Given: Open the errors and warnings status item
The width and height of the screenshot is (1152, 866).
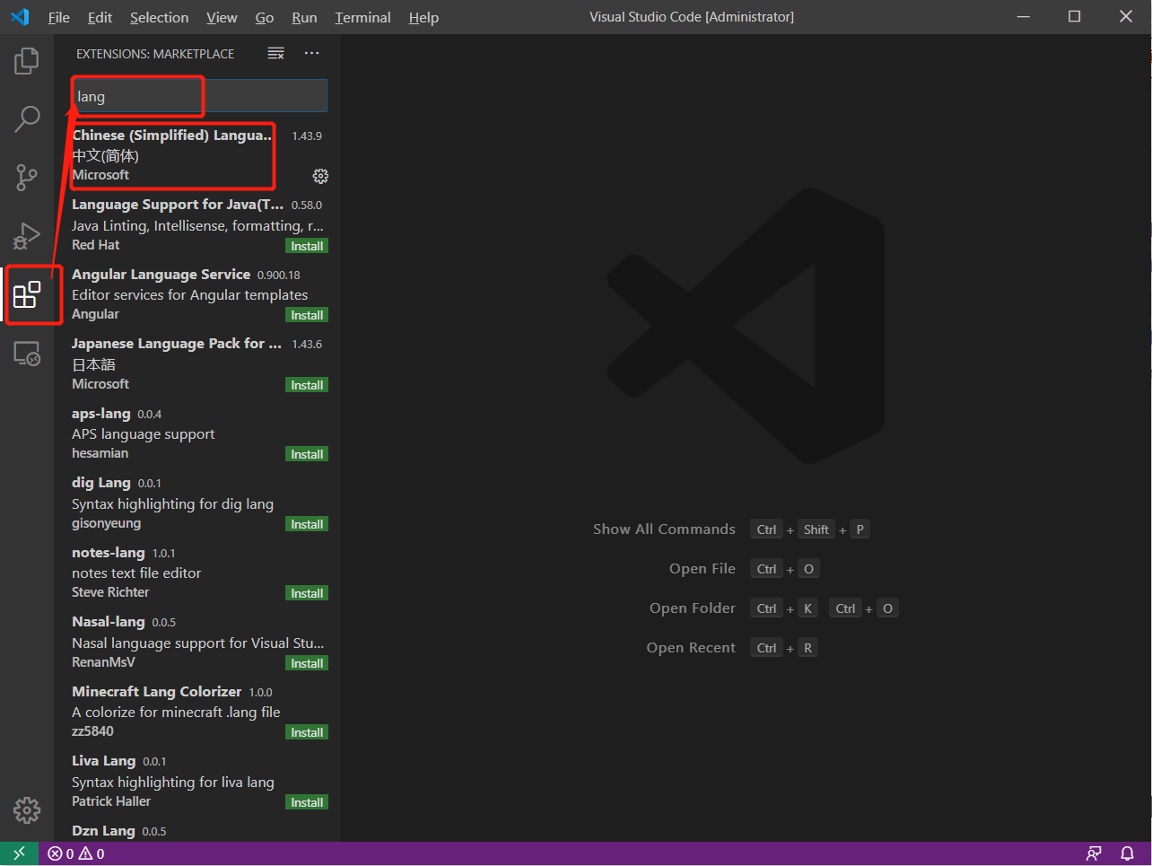Looking at the screenshot, I should tap(76, 853).
